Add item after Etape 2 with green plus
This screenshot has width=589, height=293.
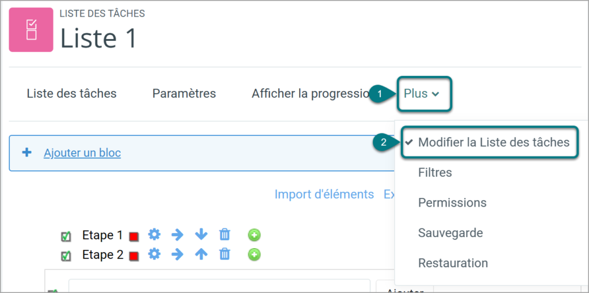[x=254, y=255]
